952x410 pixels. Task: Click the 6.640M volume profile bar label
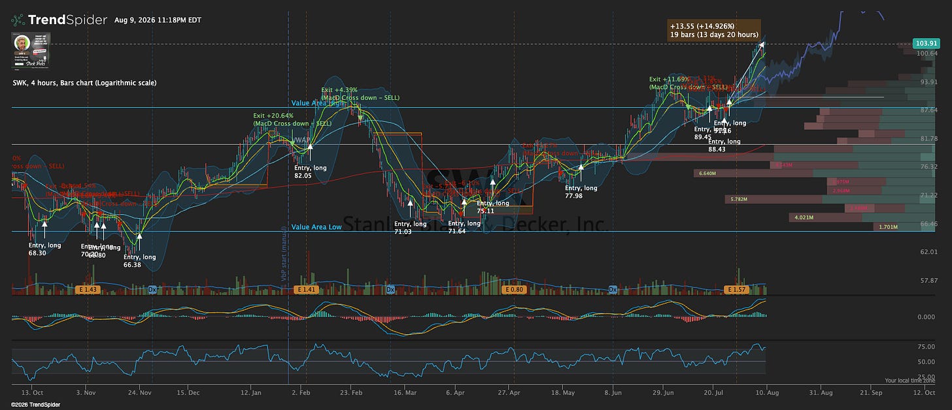[708, 174]
